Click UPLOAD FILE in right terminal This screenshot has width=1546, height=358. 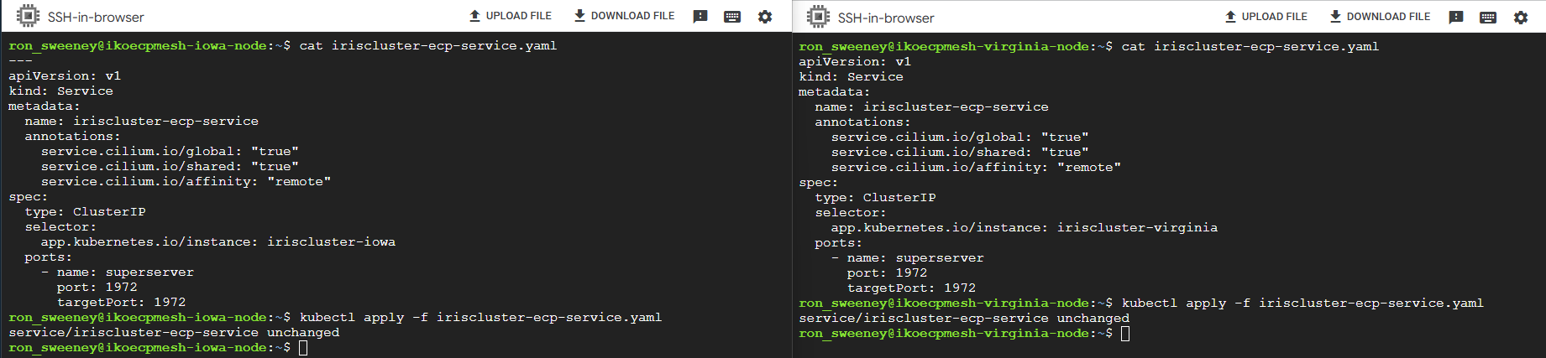(1266, 17)
